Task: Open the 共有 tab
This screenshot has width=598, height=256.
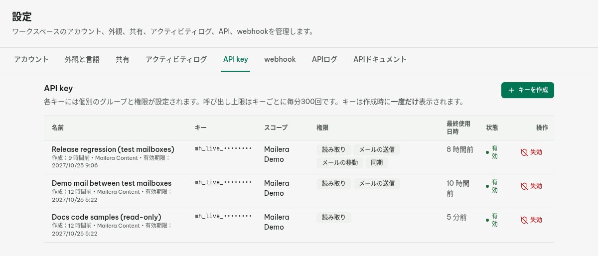Action: (x=123, y=59)
